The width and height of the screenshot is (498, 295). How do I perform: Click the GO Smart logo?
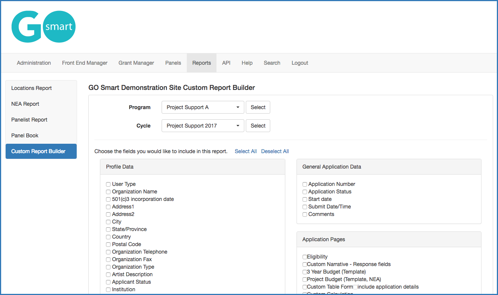click(x=44, y=27)
